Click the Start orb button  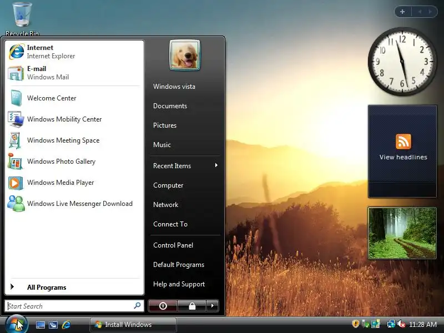pos(17,325)
